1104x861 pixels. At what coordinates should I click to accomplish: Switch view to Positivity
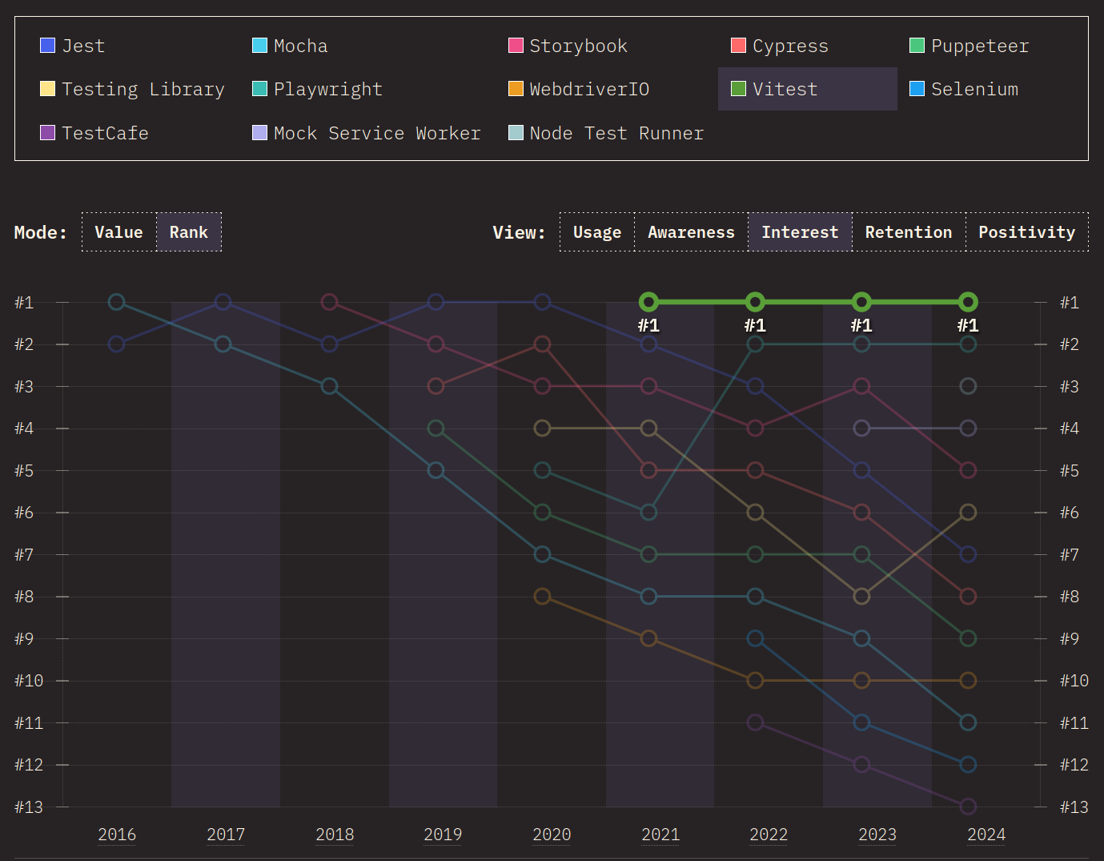click(1027, 232)
